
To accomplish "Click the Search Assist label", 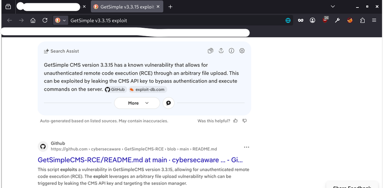I will point(61,51).
